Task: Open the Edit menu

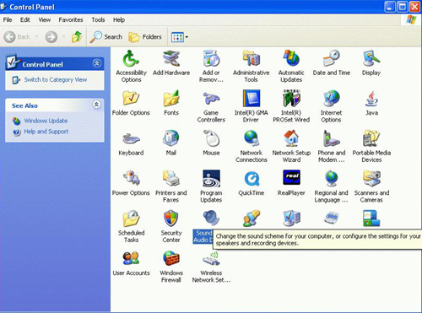Action: [x=24, y=20]
